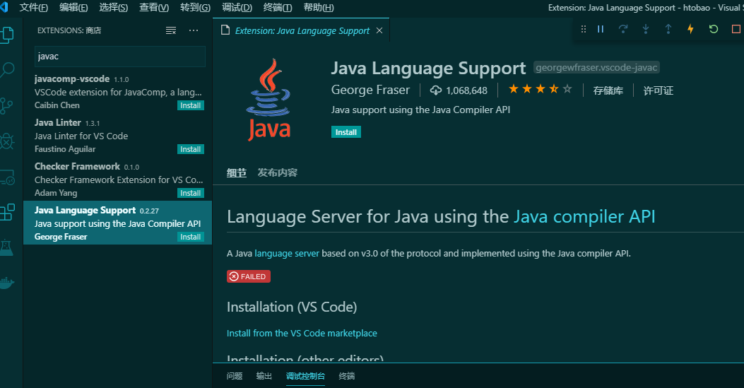Image resolution: width=744 pixels, height=388 pixels.
Task: Open the George Fraser publisher link
Action: coord(370,90)
